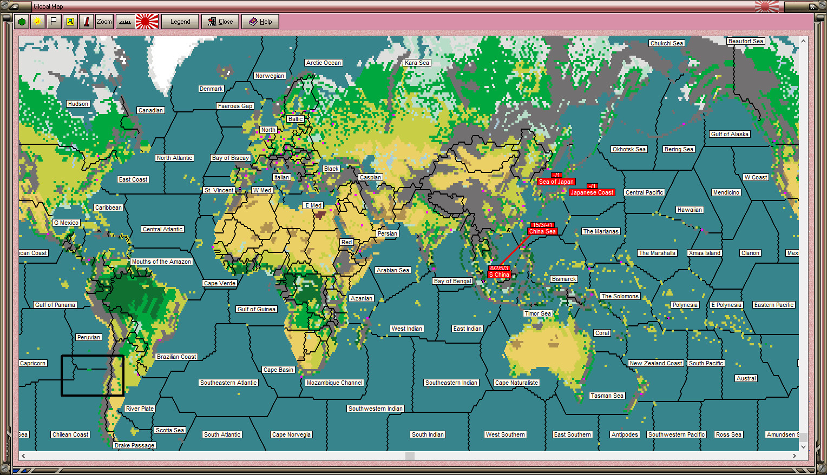Click the X button in the title bar

pos(812,6)
